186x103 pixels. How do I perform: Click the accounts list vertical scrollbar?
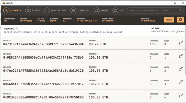tap(185, 50)
